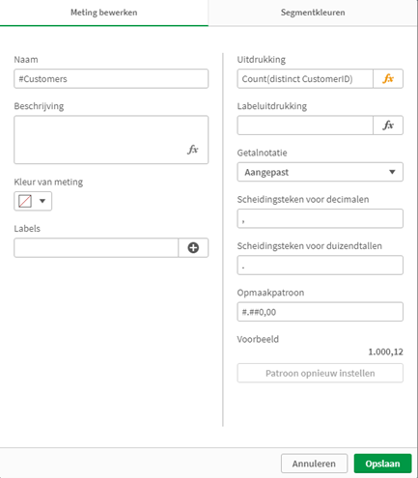This screenshot has width=418, height=478.
Task: Click the Annuleren button
Action: click(x=314, y=464)
